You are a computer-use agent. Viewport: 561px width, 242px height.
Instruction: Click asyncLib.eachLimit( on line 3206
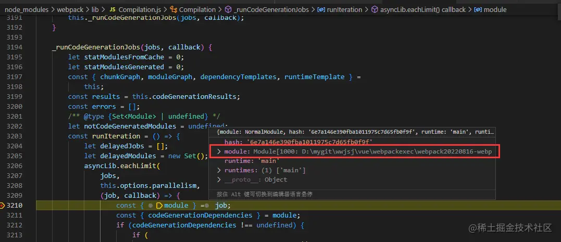(x=122, y=166)
